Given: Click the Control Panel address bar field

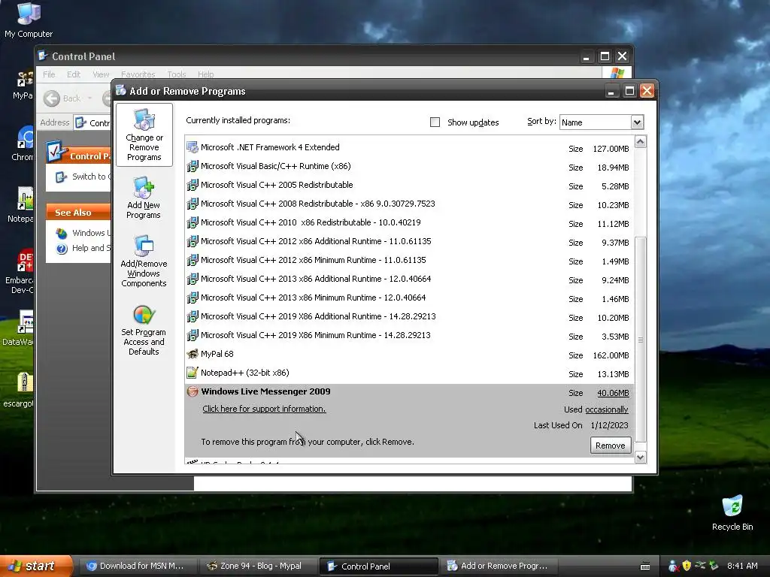Looking at the screenshot, I should tap(92, 122).
